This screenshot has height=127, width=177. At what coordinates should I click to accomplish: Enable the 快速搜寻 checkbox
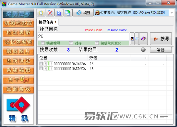42,43
